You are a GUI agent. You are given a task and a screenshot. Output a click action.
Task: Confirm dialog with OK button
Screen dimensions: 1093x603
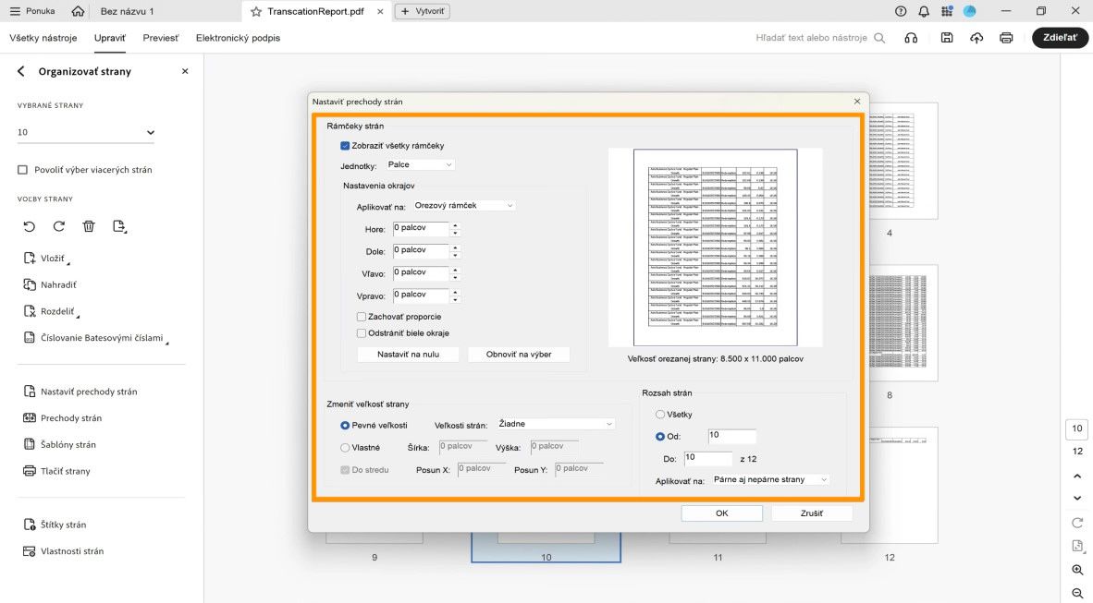tap(721, 513)
